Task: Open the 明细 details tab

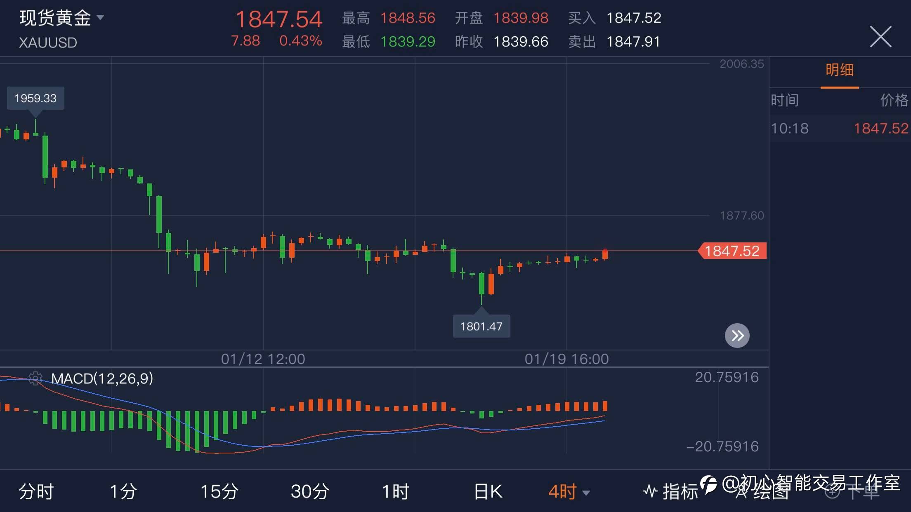Action: (x=840, y=70)
